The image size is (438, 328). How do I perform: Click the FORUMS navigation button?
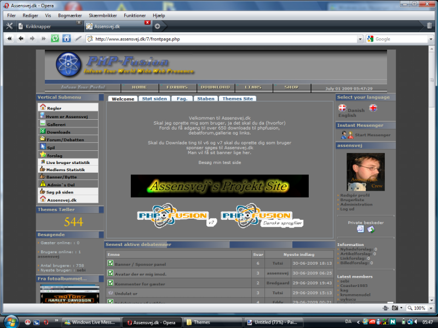pos(177,87)
